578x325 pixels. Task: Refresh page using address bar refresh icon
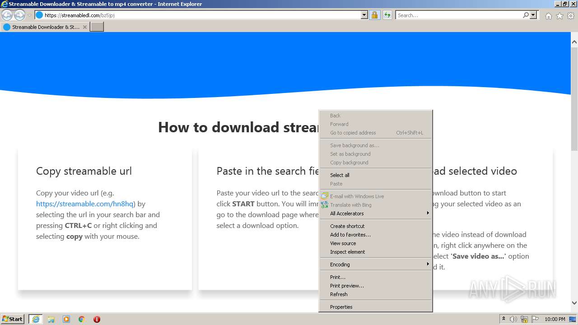pyautogui.click(x=387, y=15)
